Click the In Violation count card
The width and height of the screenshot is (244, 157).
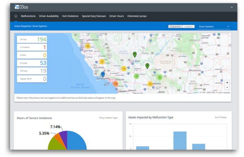coord(32,47)
